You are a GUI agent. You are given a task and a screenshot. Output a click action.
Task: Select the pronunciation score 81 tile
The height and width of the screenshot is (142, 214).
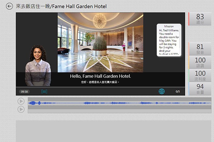(200, 49)
